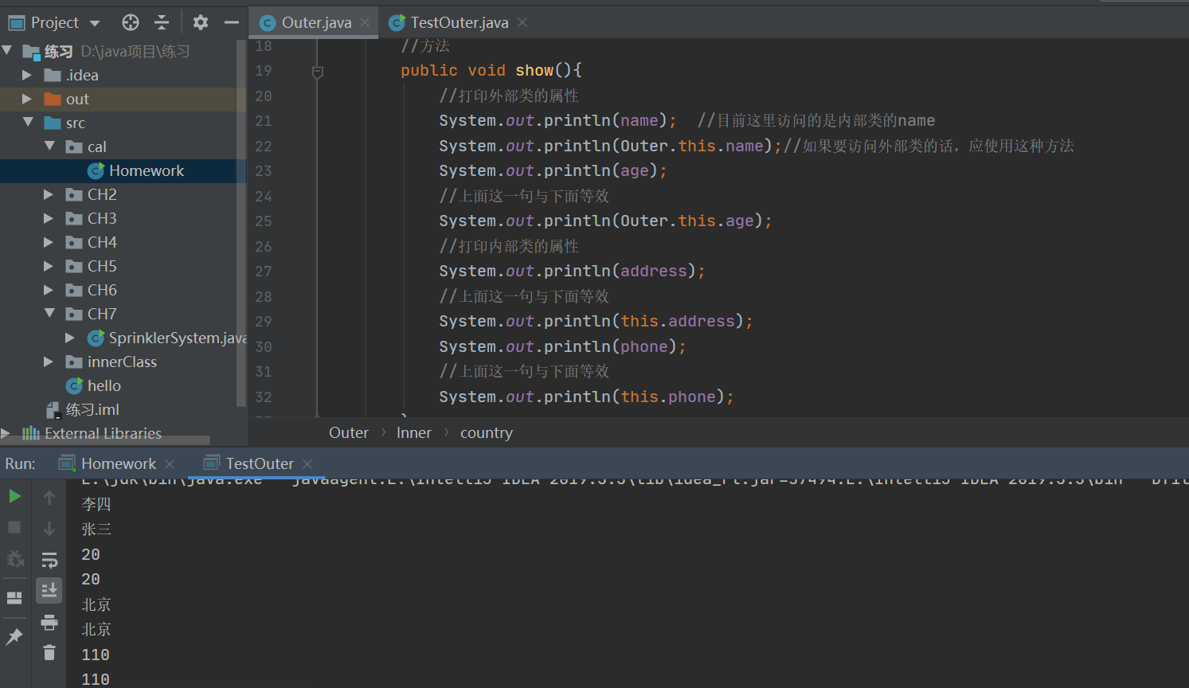The width and height of the screenshot is (1189, 688).
Task: Close the TestOuter run tab
Action: point(307,463)
